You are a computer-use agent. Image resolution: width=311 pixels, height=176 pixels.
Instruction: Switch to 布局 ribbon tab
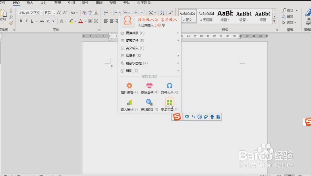tap(57, 3)
